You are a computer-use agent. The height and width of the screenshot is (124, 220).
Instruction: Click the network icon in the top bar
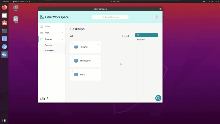(209, 2)
